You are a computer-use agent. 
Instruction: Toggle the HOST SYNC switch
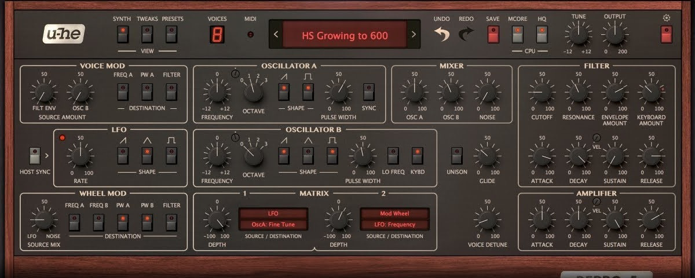(34, 155)
